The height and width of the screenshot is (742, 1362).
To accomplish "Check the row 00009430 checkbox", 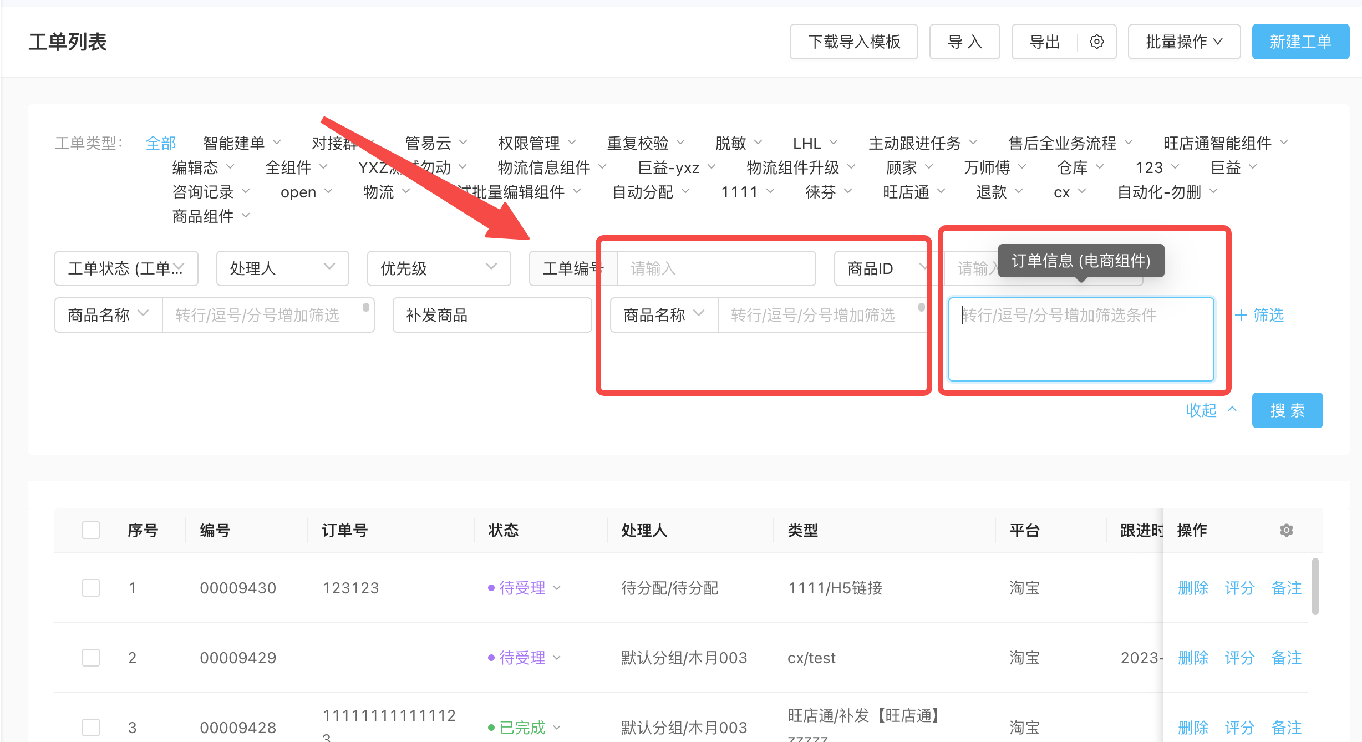I will pos(91,588).
